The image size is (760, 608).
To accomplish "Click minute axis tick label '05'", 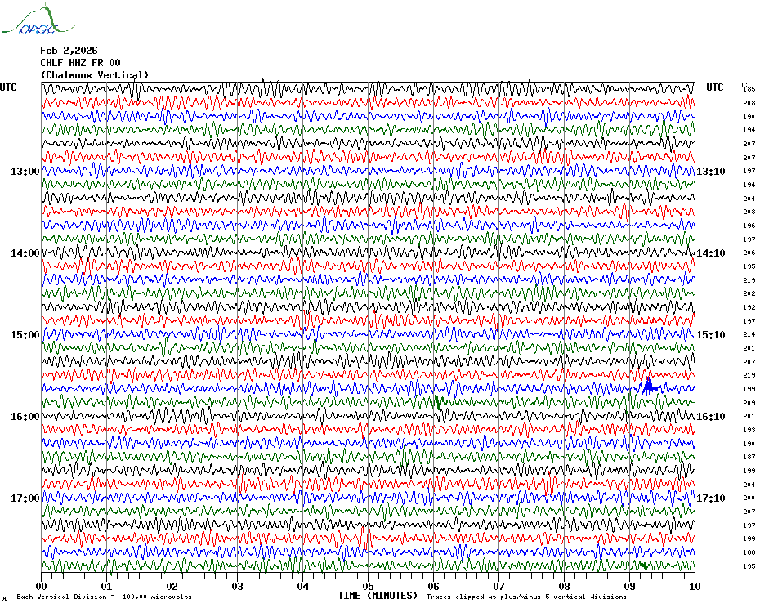I will point(369,586).
